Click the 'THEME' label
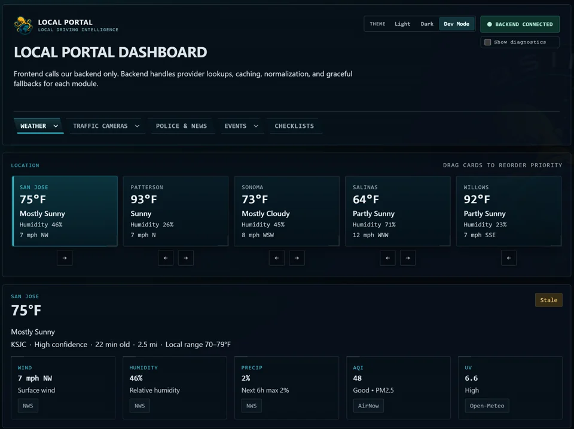Viewport: 574px width, 429px height. (x=377, y=24)
